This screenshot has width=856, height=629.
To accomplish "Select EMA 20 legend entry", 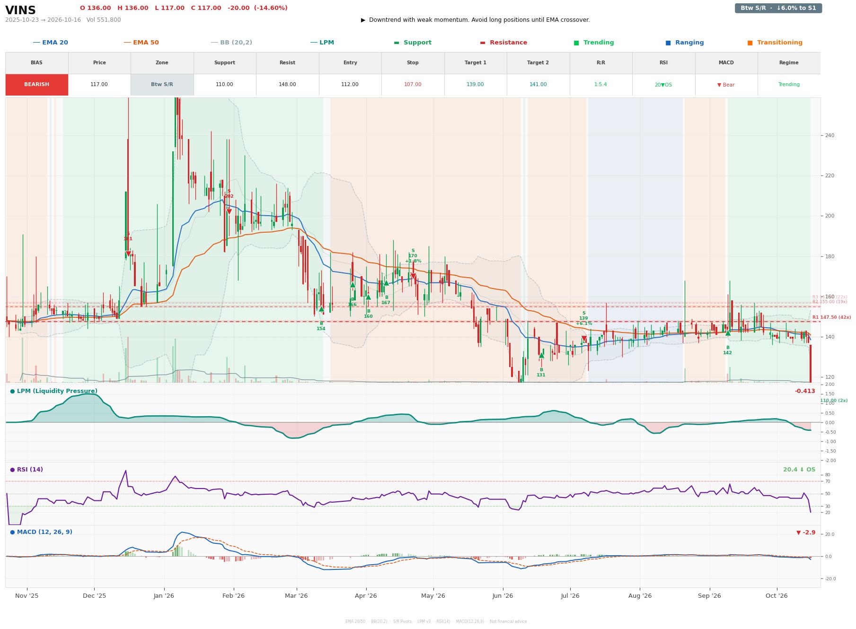I will [50, 43].
